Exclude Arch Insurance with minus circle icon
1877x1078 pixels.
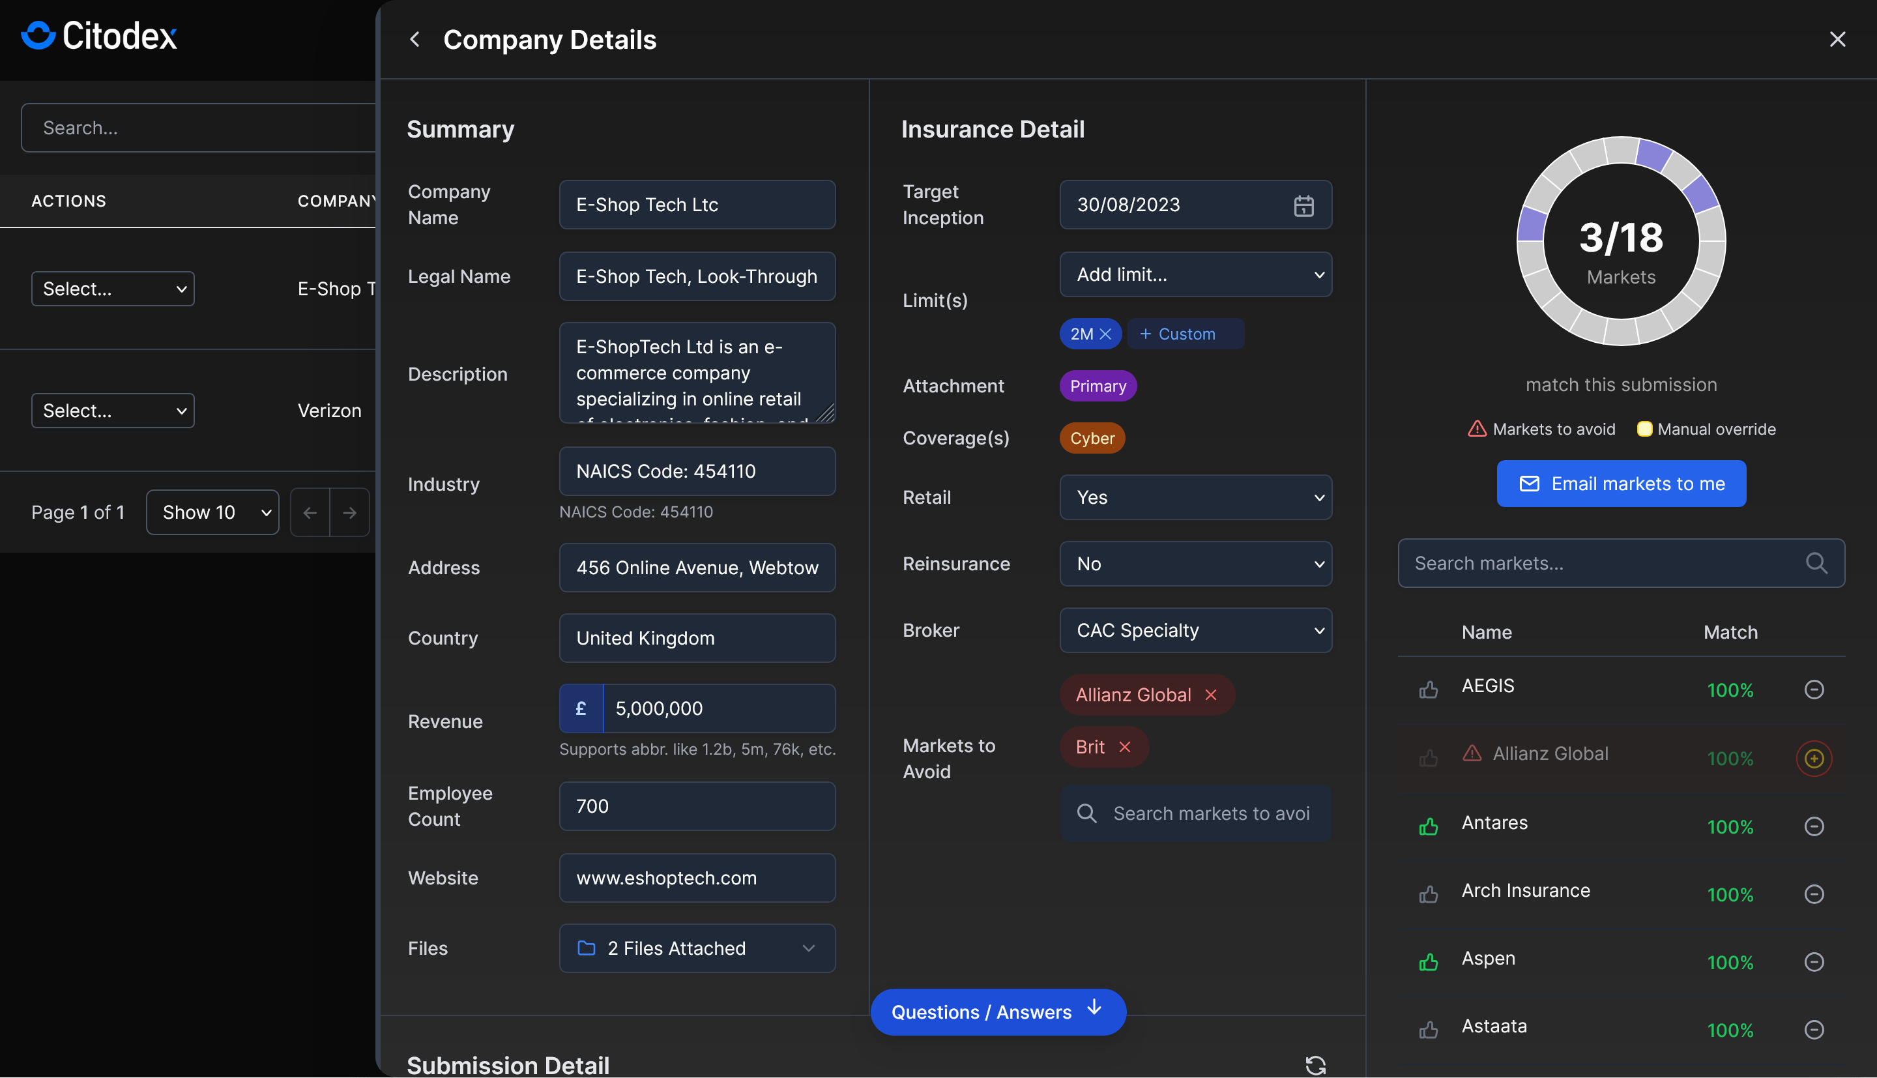(1813, 894)
